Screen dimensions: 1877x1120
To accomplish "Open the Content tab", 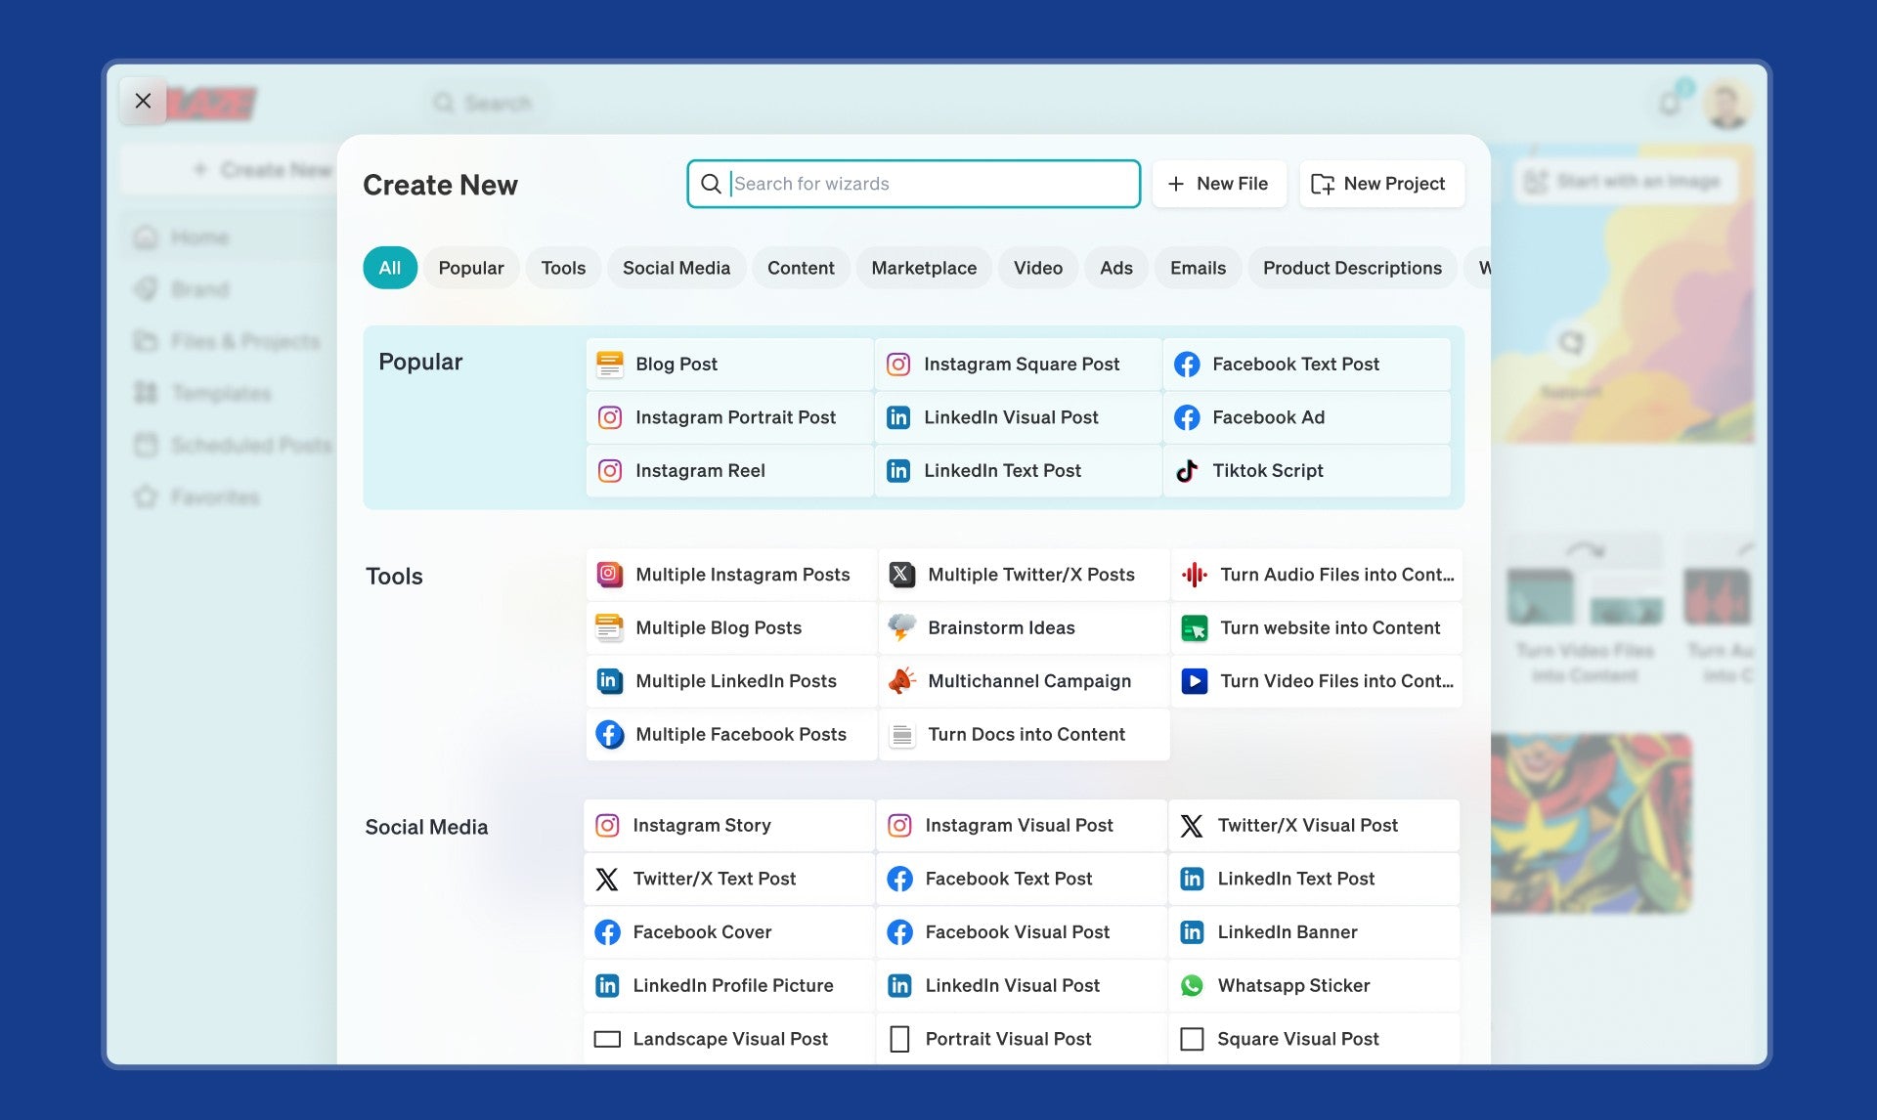I will pyautogui.click(x=801, y=268).
